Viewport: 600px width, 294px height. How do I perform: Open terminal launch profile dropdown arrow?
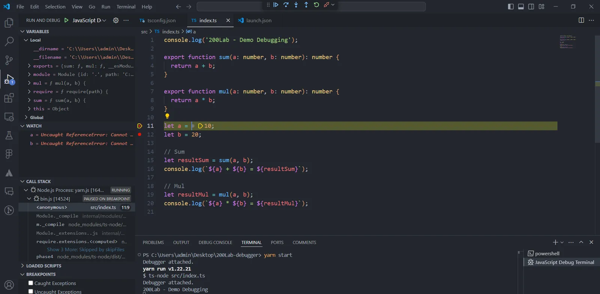562,243
